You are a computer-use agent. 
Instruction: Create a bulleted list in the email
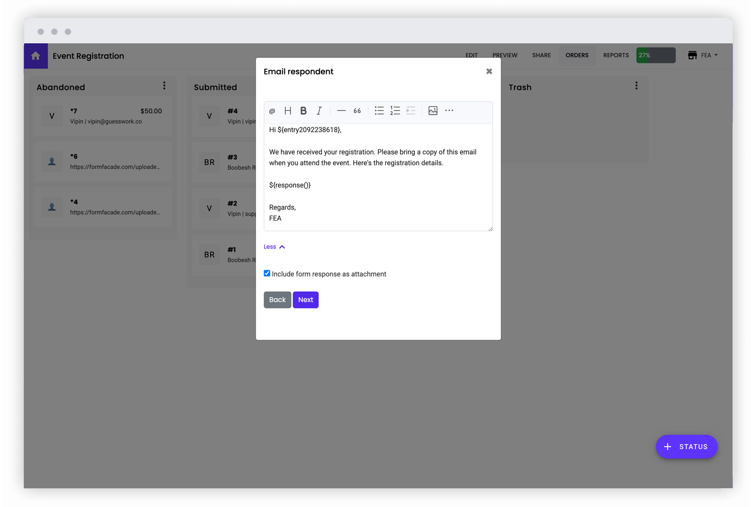tap(379, 110)
